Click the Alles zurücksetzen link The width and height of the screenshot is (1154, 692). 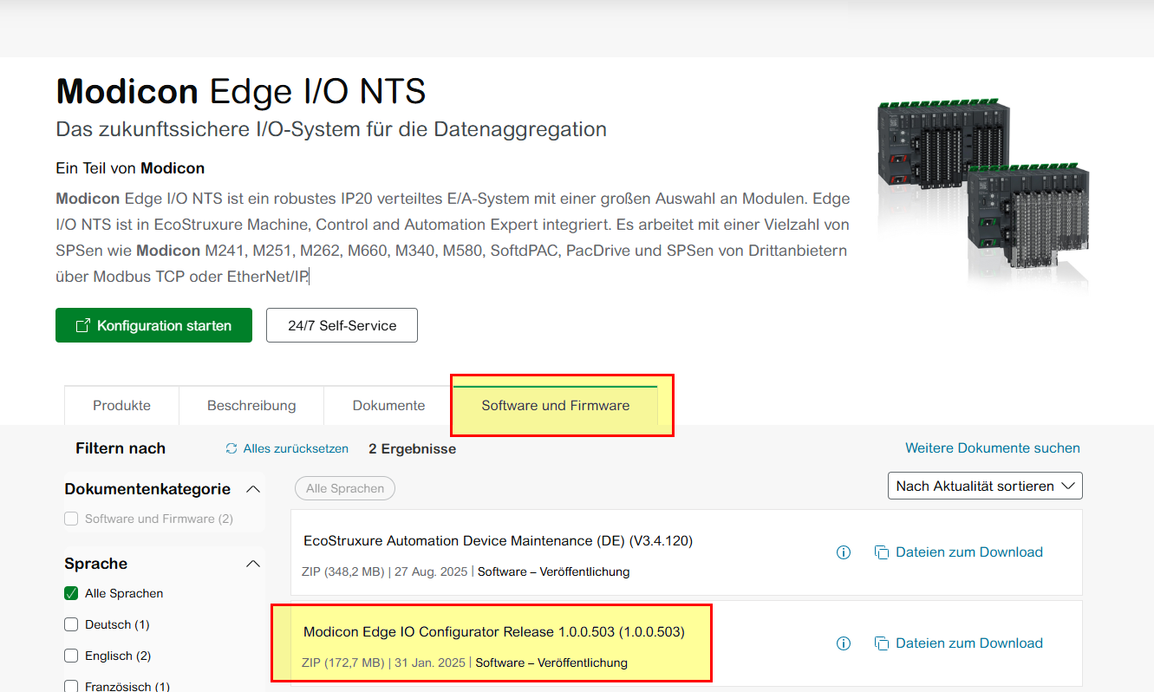[296, 448]
